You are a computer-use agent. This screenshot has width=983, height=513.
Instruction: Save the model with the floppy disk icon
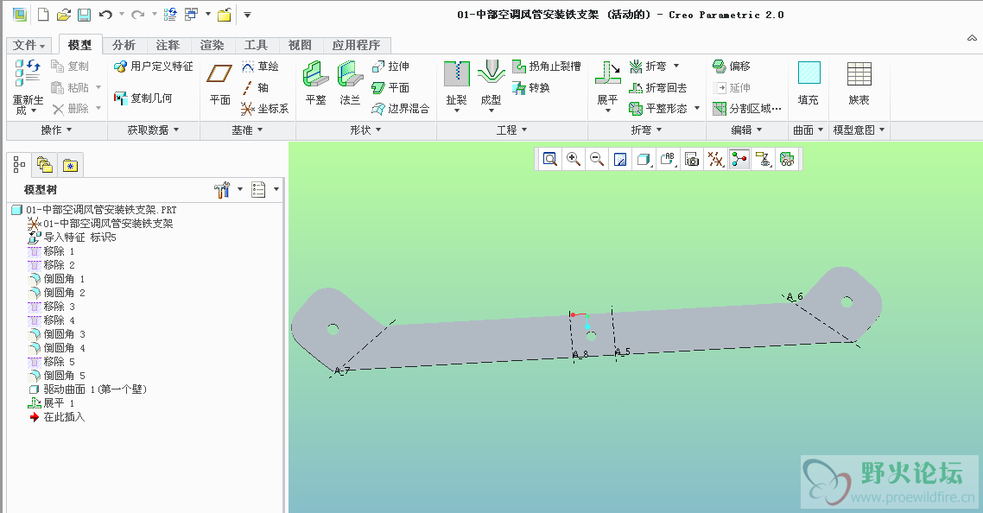pos(84,15)
